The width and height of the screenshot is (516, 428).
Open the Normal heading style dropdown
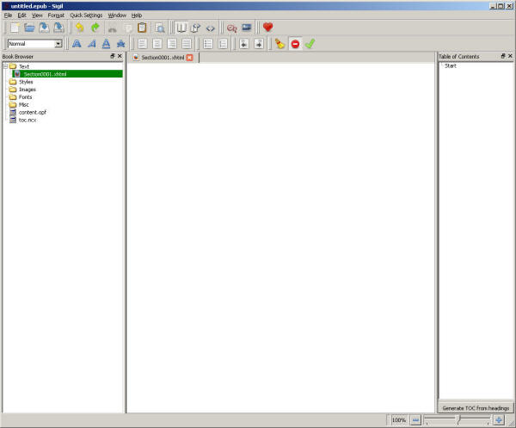point(58,44)
